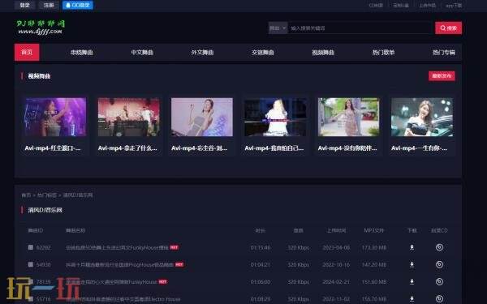Image resolution: width=487 pixels, height=304 pixels.
Task: Click the title Avi-mp4-一生有你...
Action: pos(419,148)
